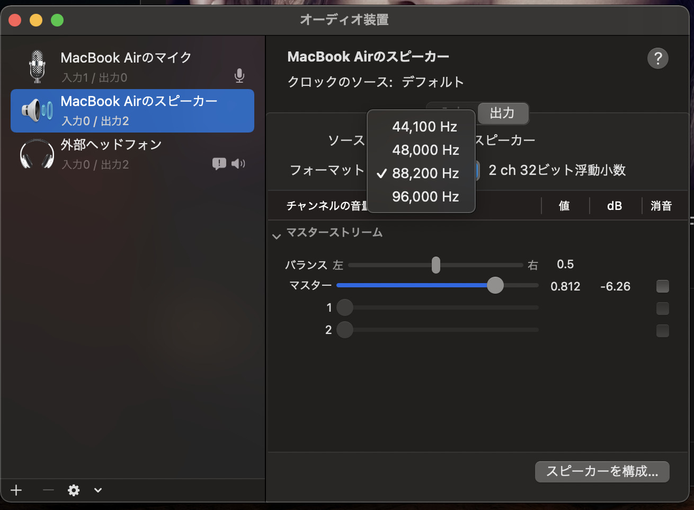Toggle the master mute checkbox
The height and width of the screenshot is (510, 694).
click(662, 286)
